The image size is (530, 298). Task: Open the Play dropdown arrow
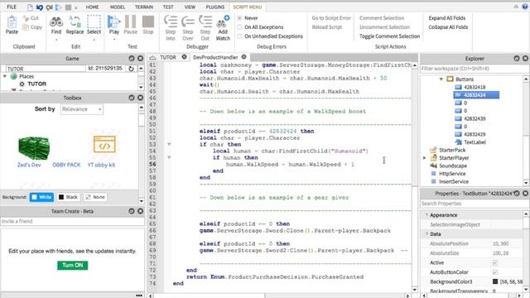114,40
